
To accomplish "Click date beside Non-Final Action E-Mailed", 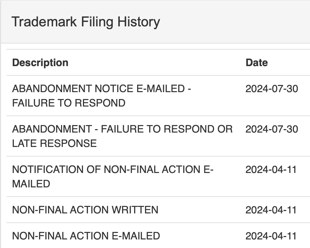I will click(x=271, y=236).
